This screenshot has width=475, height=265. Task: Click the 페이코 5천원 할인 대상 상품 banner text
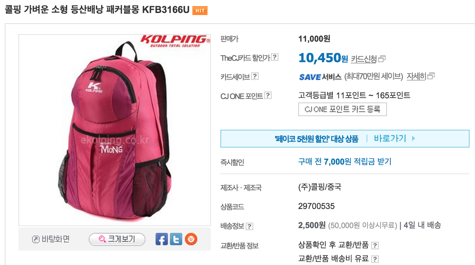pos(316,139)
